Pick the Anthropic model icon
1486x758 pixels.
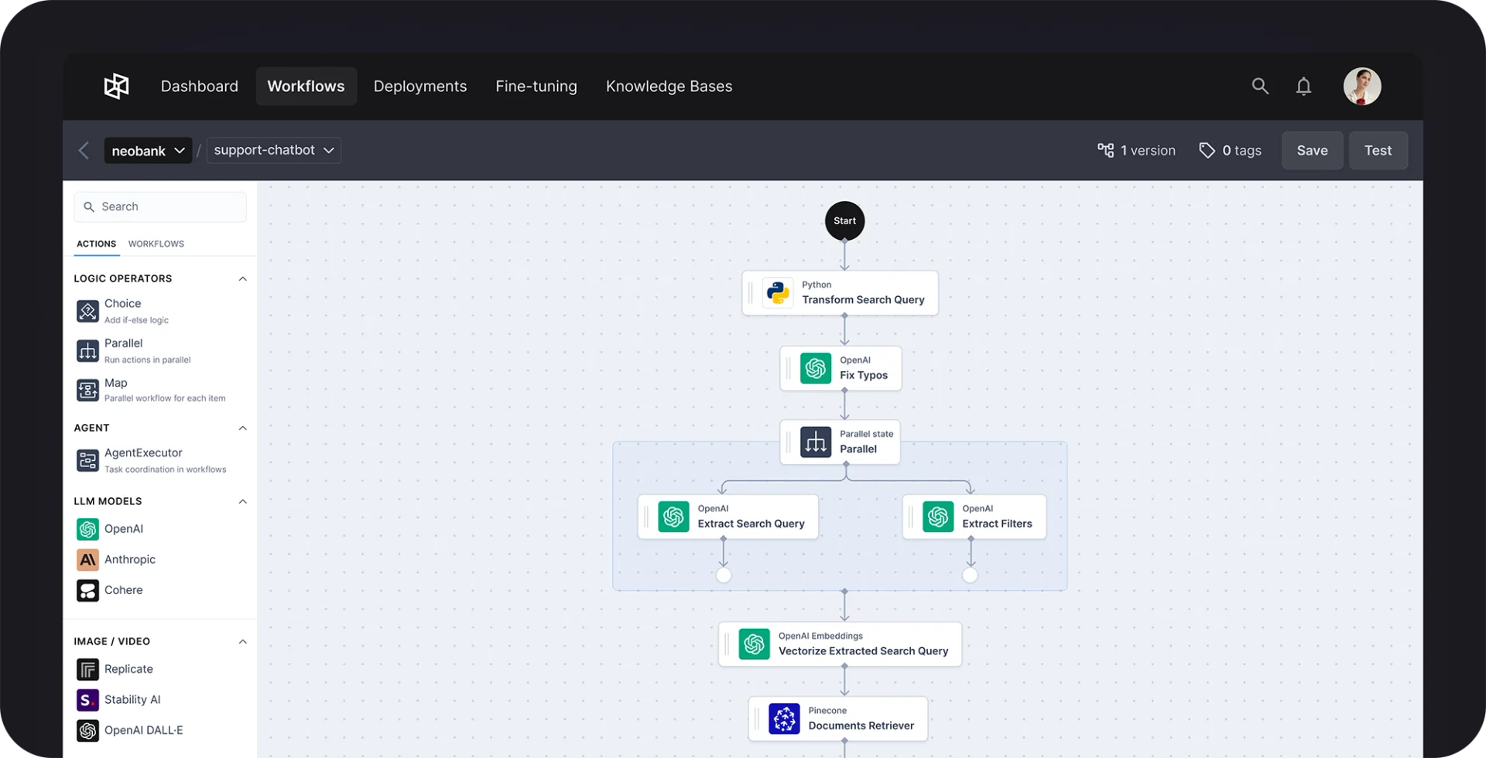click(87, 559)
